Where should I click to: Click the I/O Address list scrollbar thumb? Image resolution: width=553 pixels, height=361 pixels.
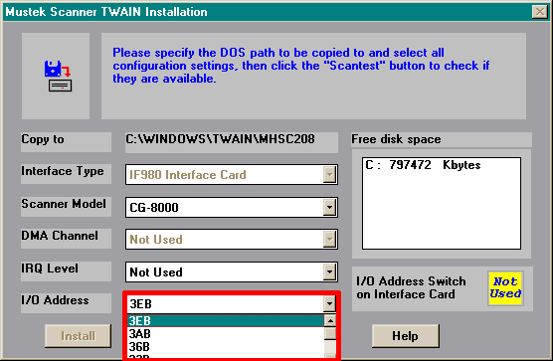click(330, 333)
